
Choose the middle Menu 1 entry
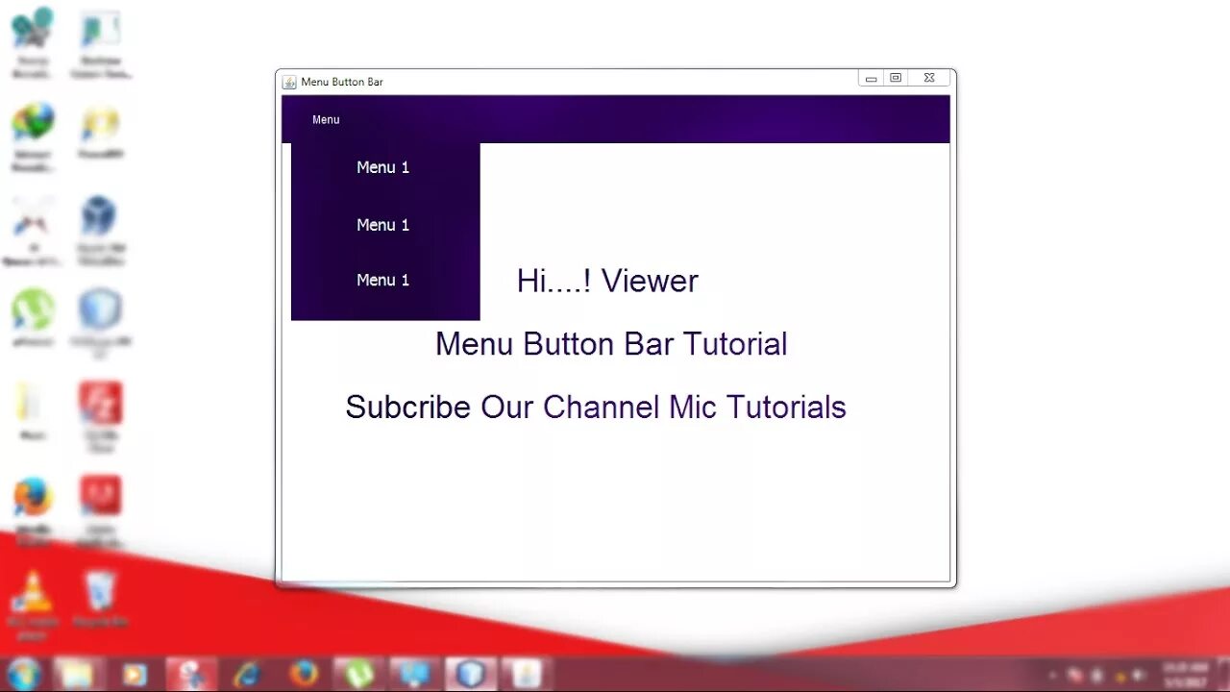(383, 225)
